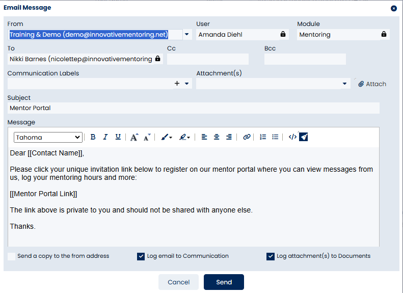Click the Attach paperclip button
Viewport: 403px width, 293px height.
pos(372,84)
